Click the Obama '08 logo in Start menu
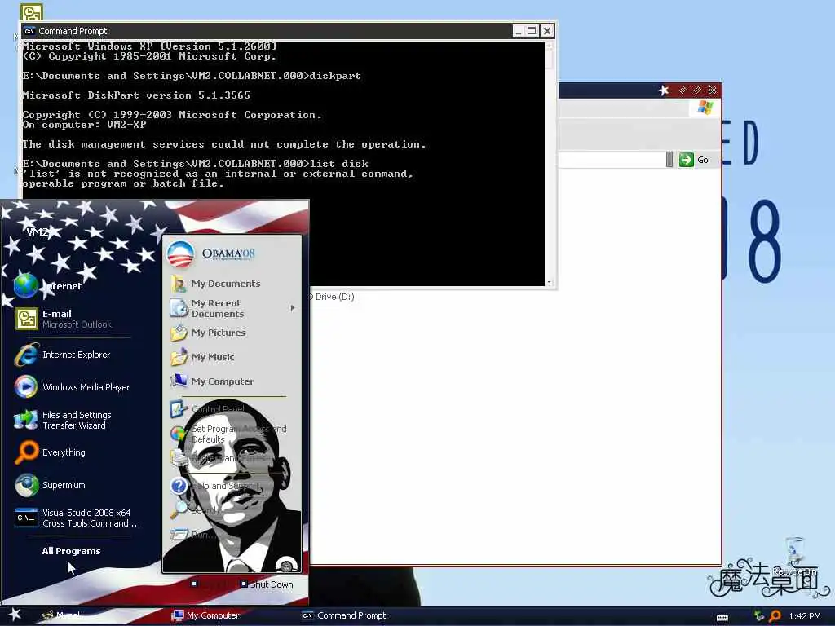Viewport: 835px width, 626px height. click(x=211, y=254)
